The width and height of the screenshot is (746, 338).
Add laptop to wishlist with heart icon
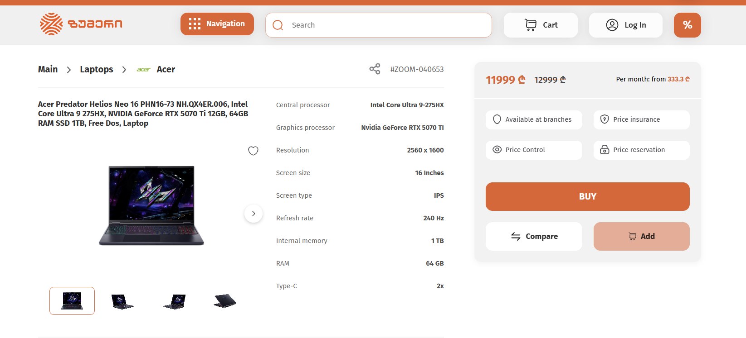pyautogui.click(x=254, y=151)
